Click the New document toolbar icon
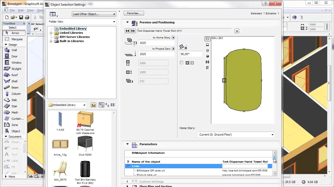 click(x=7, y=17)
